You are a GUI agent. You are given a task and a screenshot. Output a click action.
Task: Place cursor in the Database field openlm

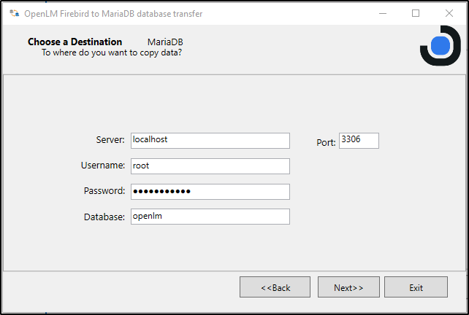[210, 217]
